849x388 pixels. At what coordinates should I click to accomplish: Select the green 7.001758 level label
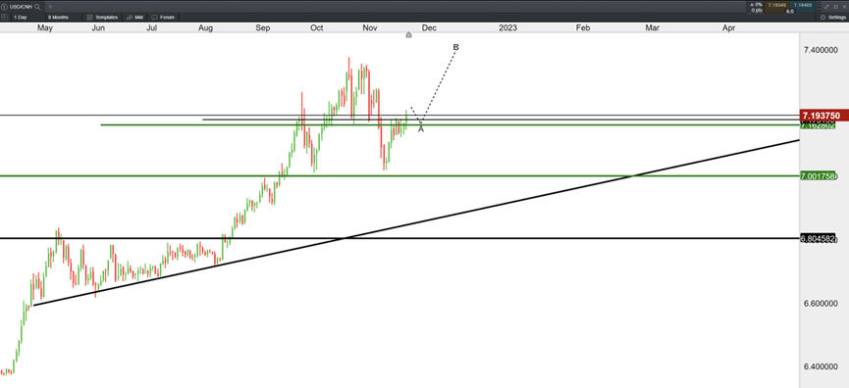click(819, 176)
